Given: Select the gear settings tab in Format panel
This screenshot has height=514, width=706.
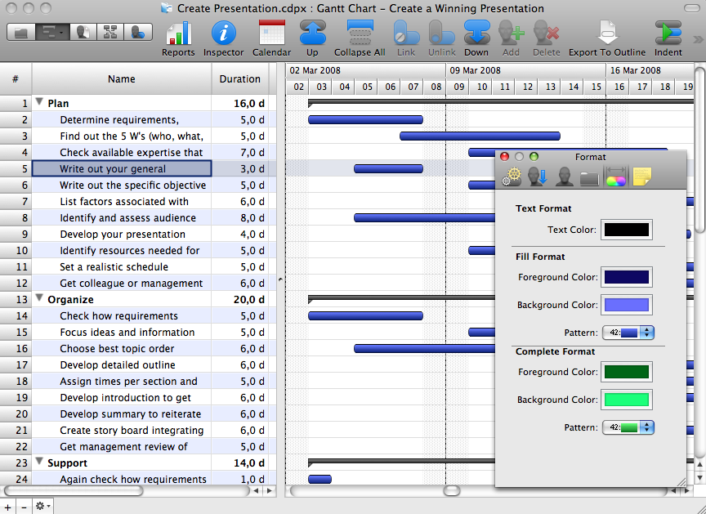Looking at the screenshot, I should coord(512,177).
